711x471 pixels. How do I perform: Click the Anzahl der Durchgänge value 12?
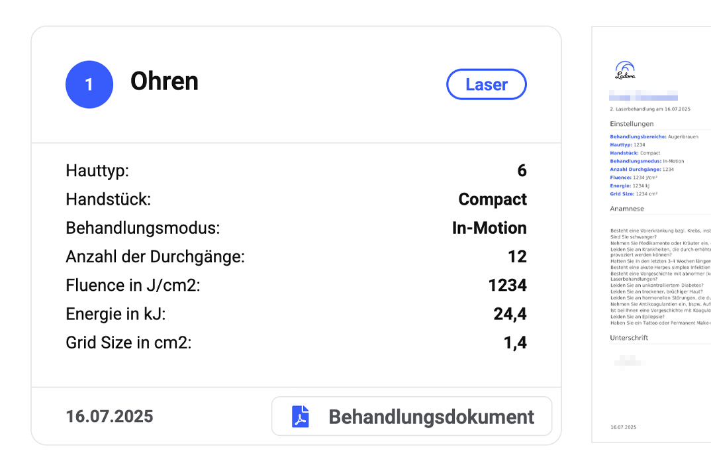[x=517, y=257]
